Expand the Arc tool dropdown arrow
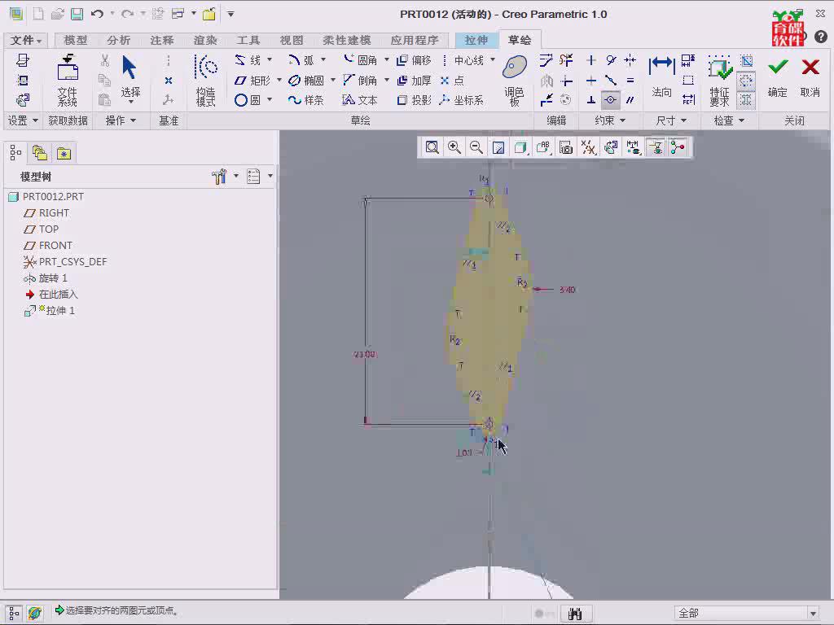 pyautogui.click(x=323, y=59)
